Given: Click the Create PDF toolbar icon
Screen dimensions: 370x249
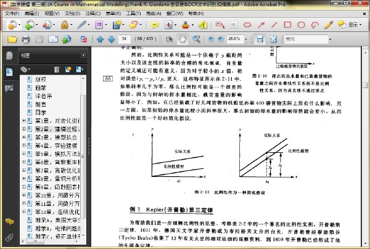Looking at the screenshot, I should pyautogui.click(x=12, y=25).
